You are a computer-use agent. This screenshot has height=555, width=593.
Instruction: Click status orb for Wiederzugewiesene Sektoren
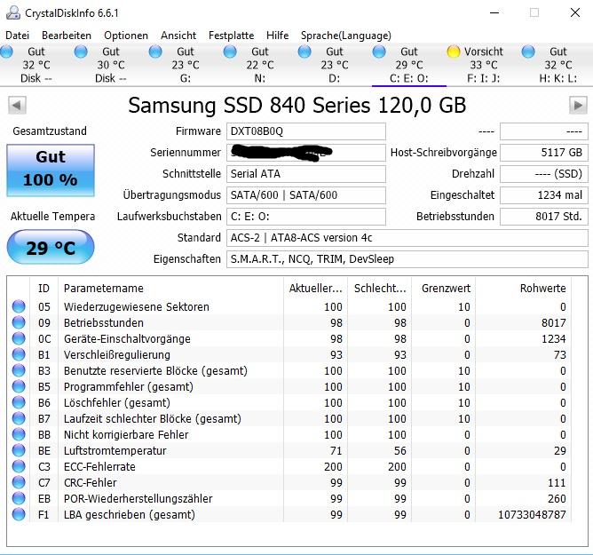tap(19, 306)
